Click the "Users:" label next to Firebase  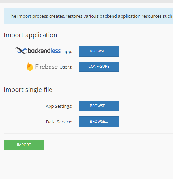[x=66, y=67]
